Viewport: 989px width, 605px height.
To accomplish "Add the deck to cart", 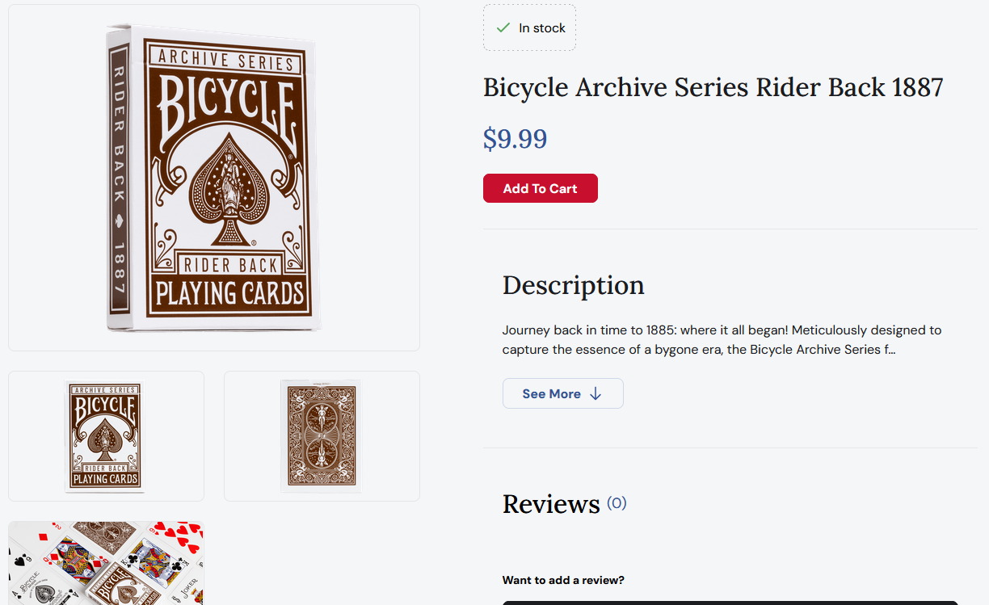I will coord(541,188).
